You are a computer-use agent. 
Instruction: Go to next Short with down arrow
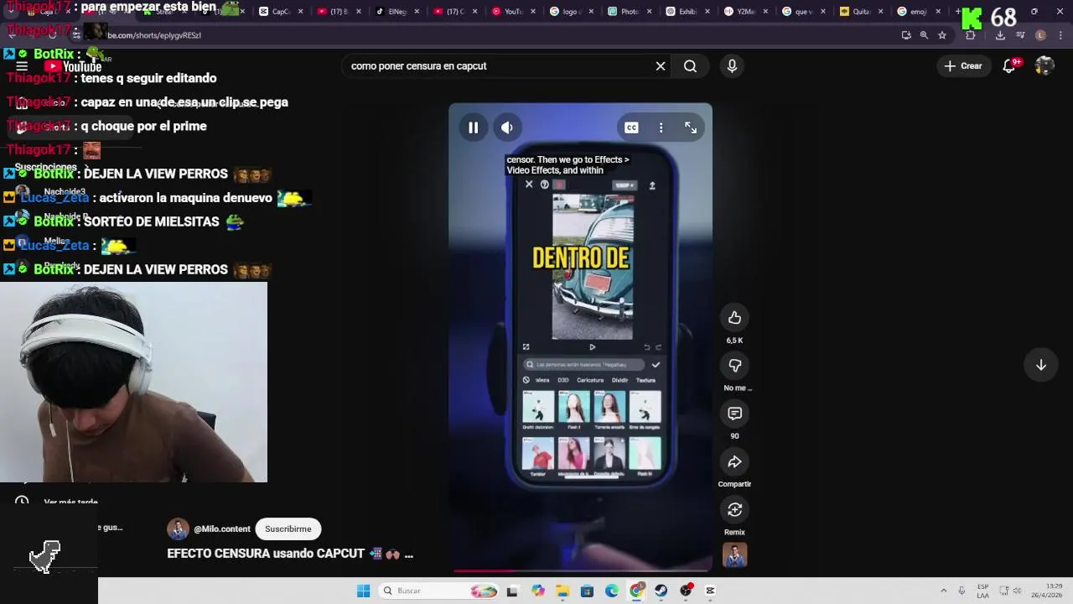point(1040,365)
